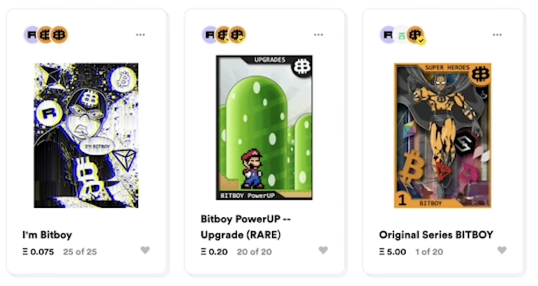This screenshot has width=538, height=286.
Task: Click the Rarible avatar on I'm Bitboy card
Action: pyautogui.click(x=31, y=35)
